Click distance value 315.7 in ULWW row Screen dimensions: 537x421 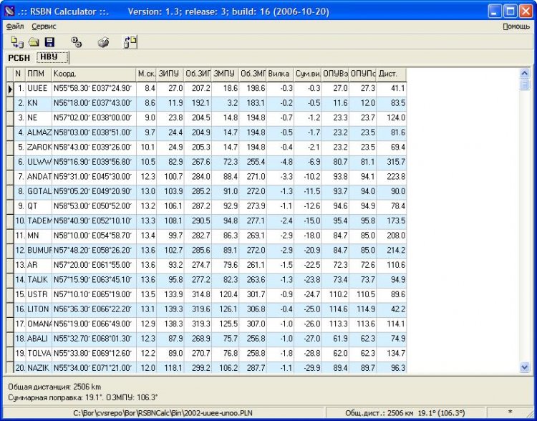[x=392, y=163]
